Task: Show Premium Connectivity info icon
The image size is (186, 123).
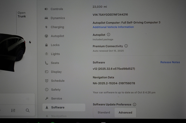Action: [126, 46]
